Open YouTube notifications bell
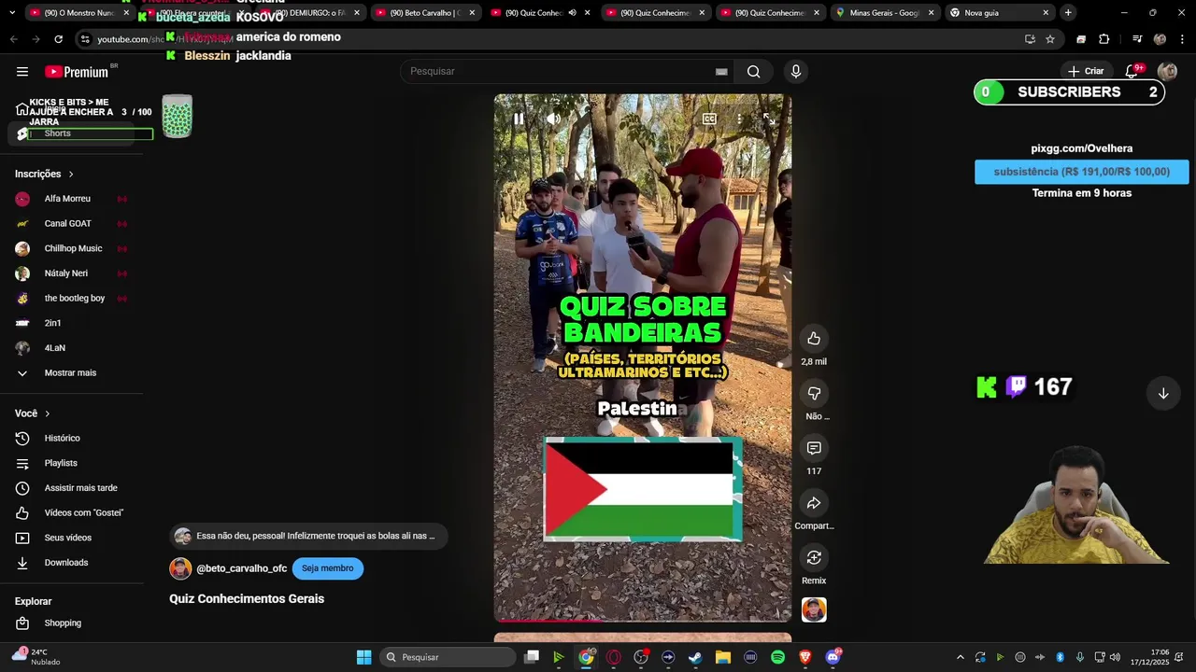Viewport: 1196px width, 672px height. (x=1132, y=71)
